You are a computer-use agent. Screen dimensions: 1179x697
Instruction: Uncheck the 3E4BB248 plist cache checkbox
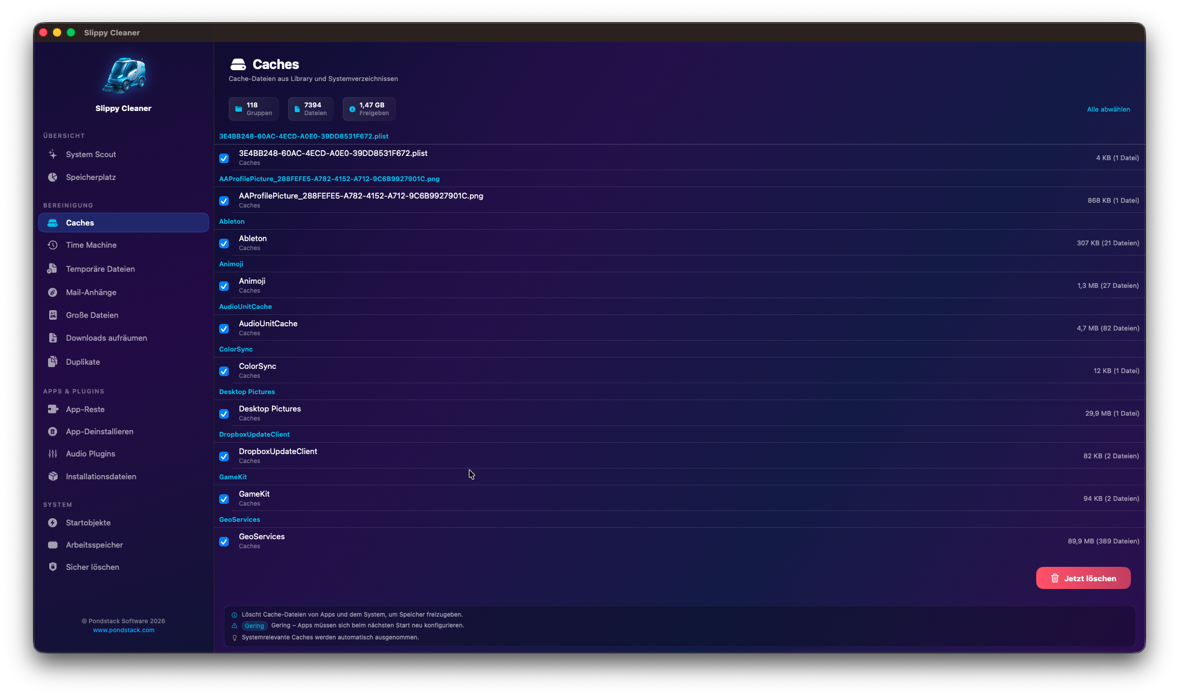tap(224, 158)
